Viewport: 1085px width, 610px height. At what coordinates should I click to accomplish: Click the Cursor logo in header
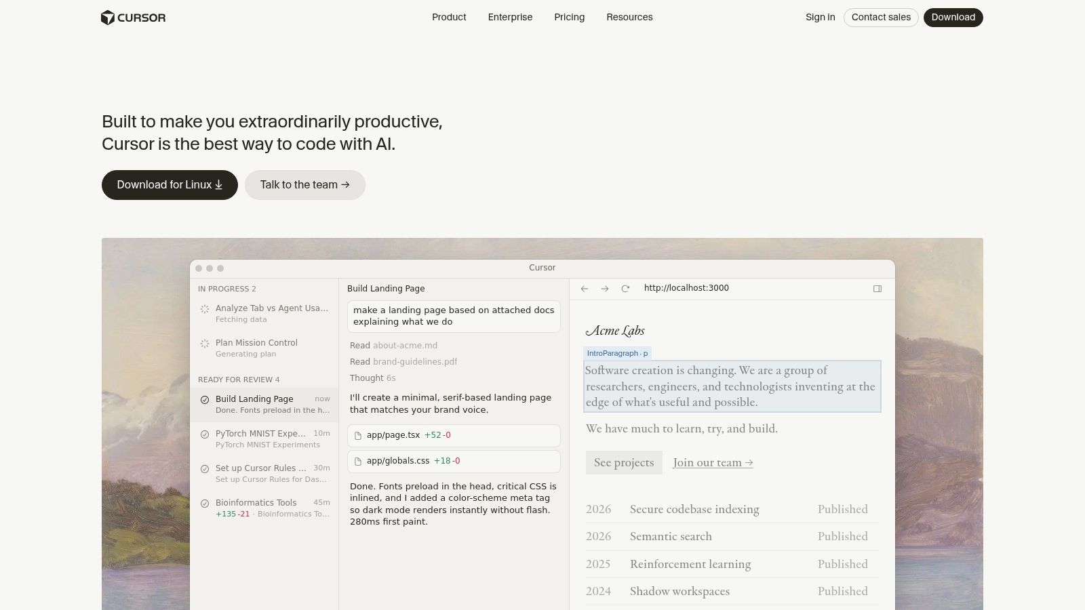[x=133, y=18]
